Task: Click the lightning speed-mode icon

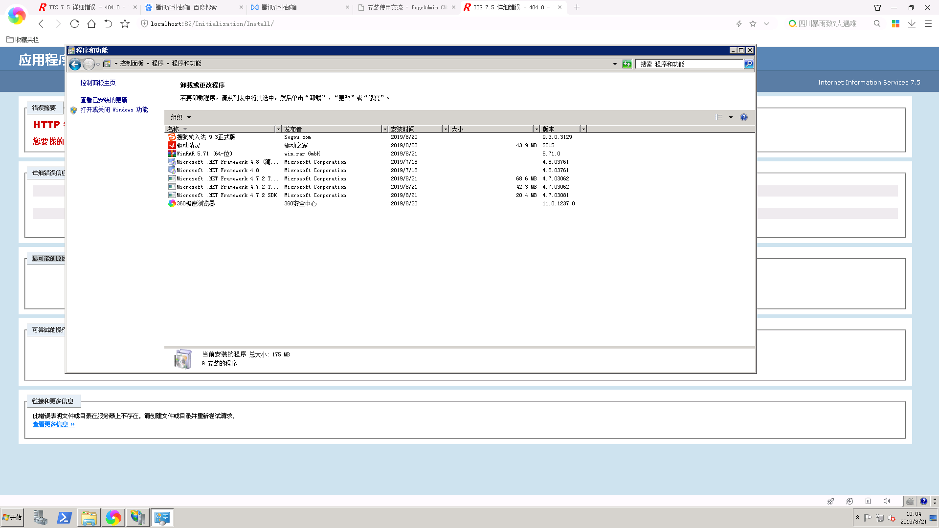Action: [739, 23]
